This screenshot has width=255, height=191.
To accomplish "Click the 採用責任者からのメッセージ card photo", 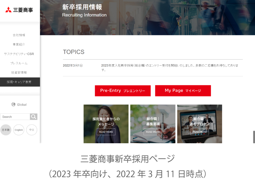I will click(106, 124).
